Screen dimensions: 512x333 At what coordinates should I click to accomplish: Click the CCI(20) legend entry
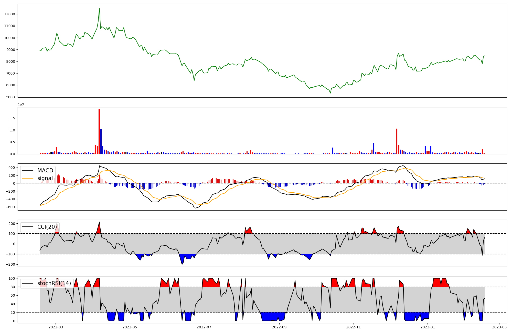tap(47, 227)
